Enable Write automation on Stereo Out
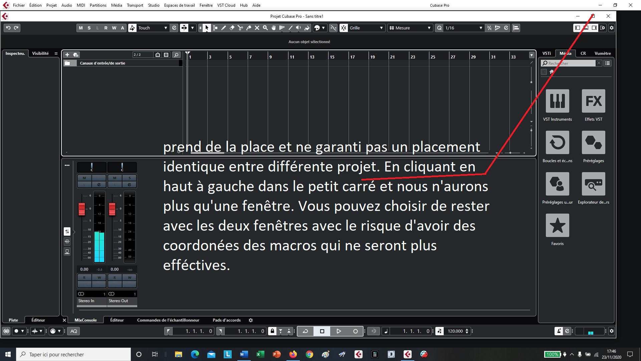641x361 pixels. 129,277
